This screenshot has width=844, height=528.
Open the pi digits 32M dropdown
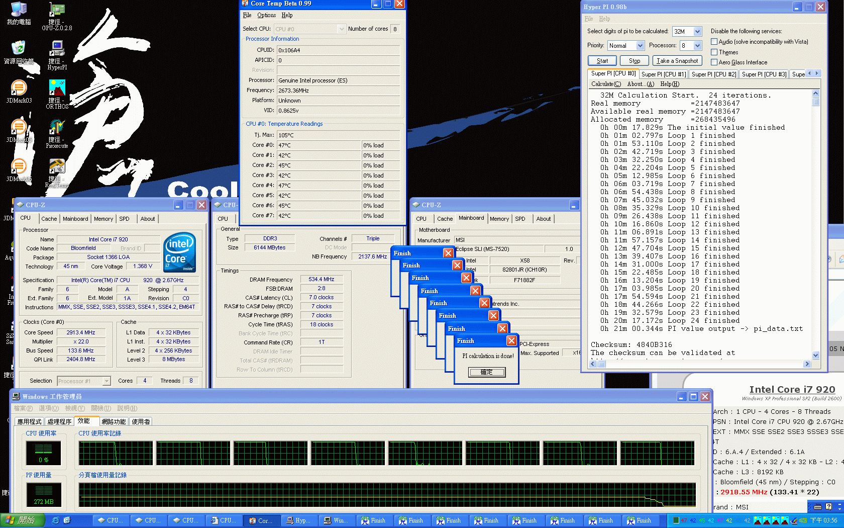pyautogui.click(x=697, y=32)
